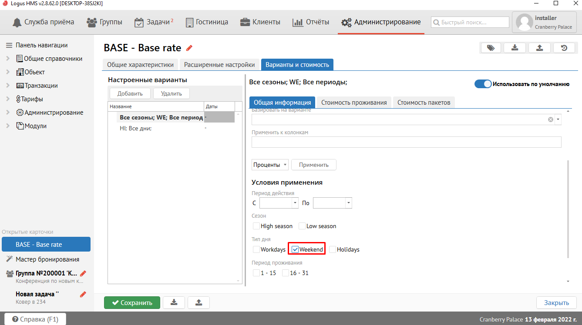The height and width of the screenshot is (325, 582).
Task: Uncheck the Weekend checkbox
Action: pos(295,249)
